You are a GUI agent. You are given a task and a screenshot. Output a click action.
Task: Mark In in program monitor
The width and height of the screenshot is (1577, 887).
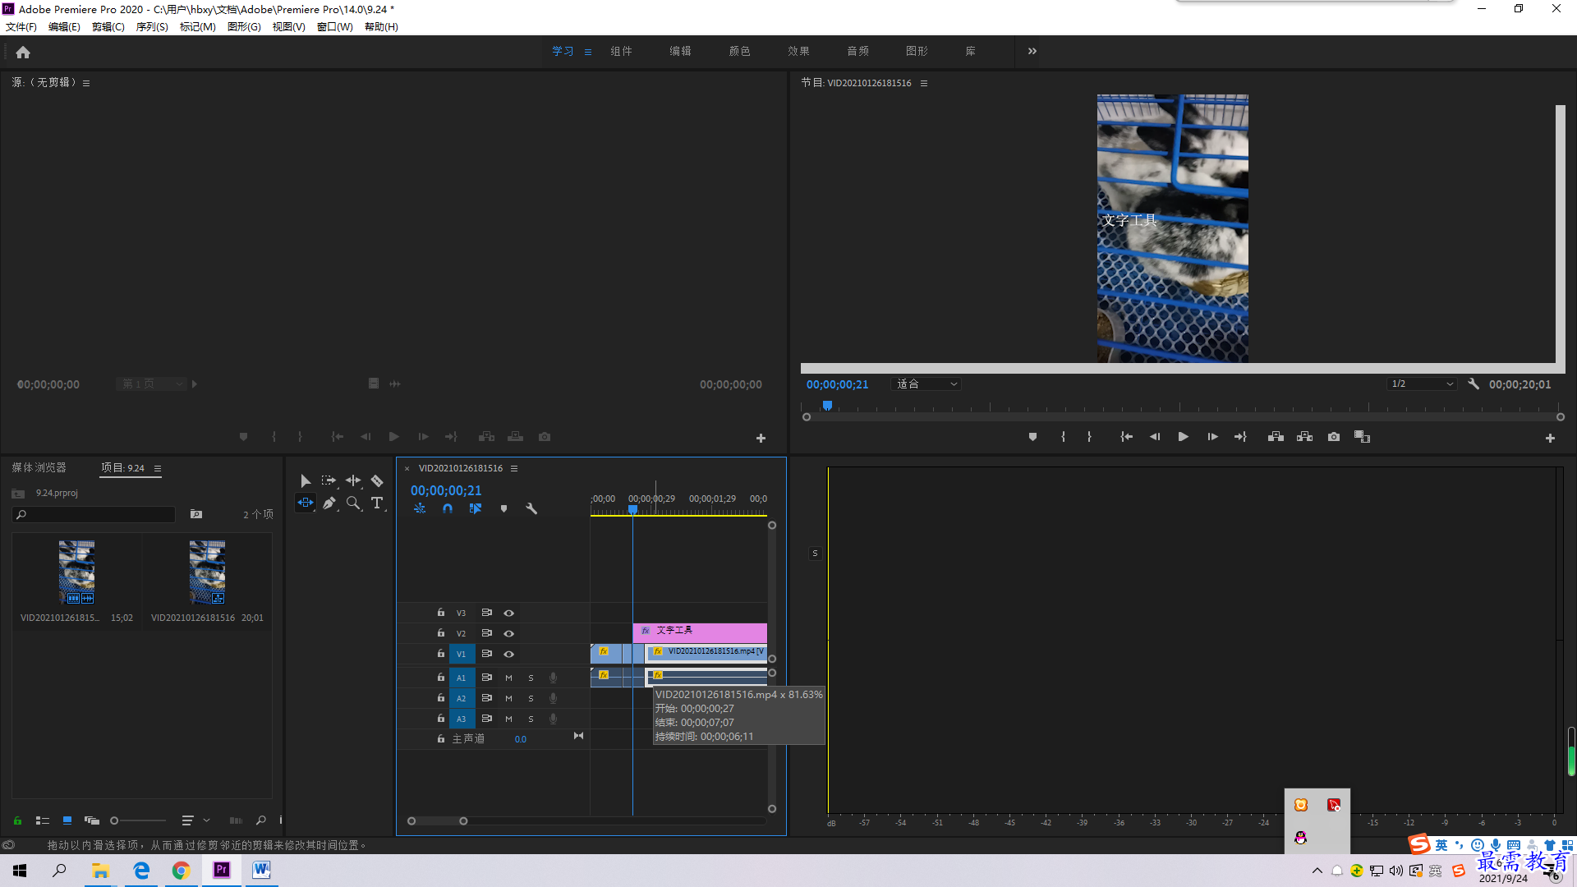(x=1063, y=437)
